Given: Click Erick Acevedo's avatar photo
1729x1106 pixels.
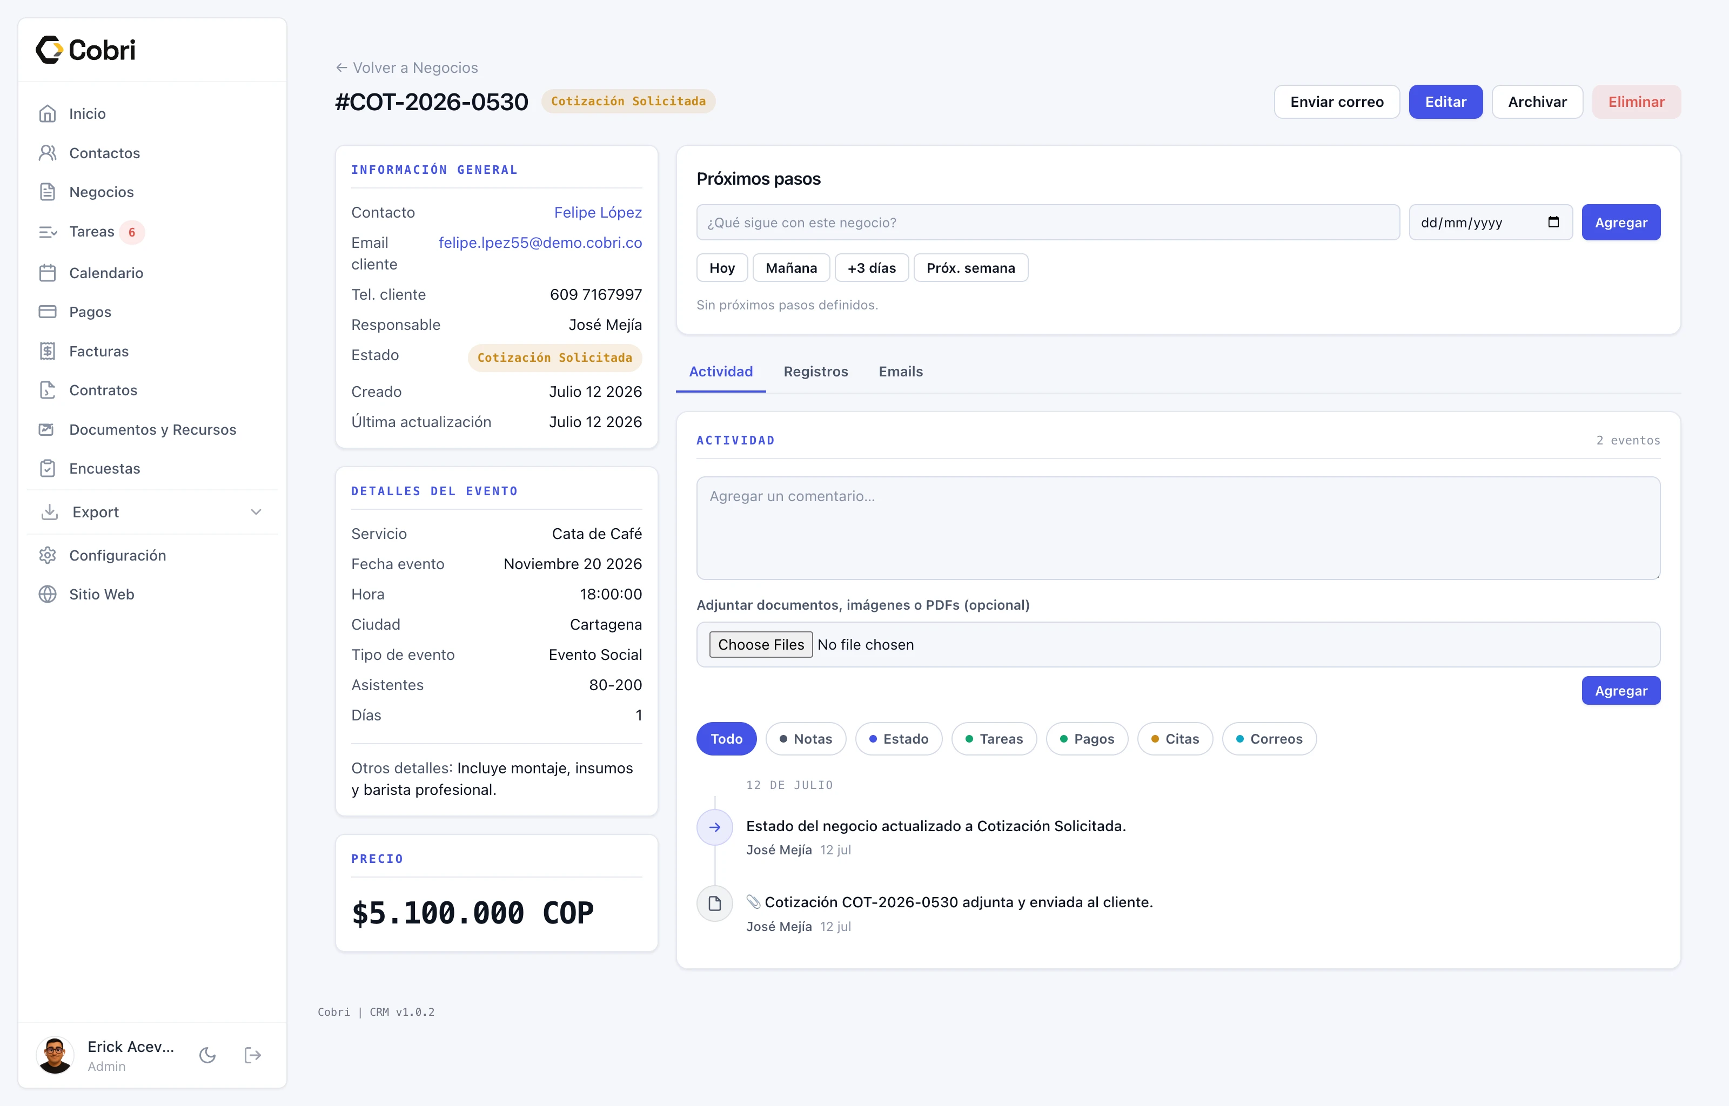Looking at the screenshot, I should (x=55, y=1055).
